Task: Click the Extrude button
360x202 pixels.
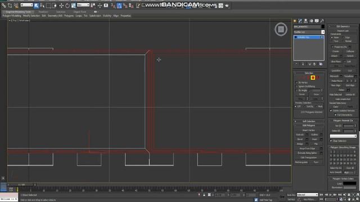Action: (300, 135)
